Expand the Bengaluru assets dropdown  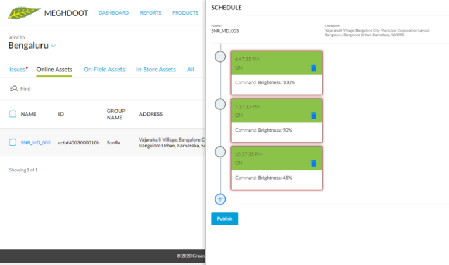point(53,46)
